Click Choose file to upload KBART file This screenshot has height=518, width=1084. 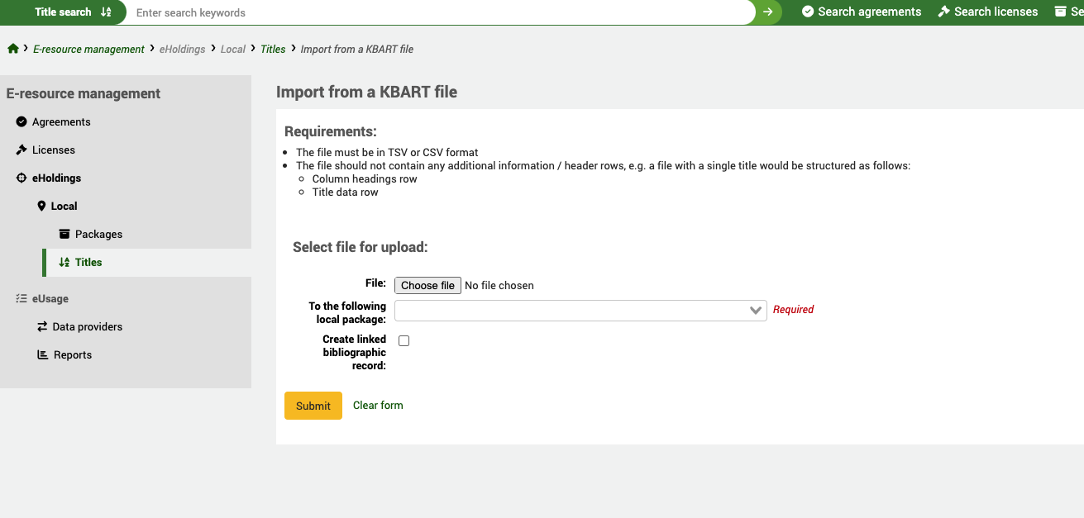[427, 285]
